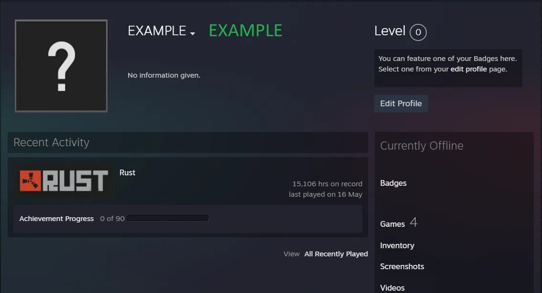Click the 0 of 90 achievement count
This screenshot has height=293, width=542.
(112, 219)
